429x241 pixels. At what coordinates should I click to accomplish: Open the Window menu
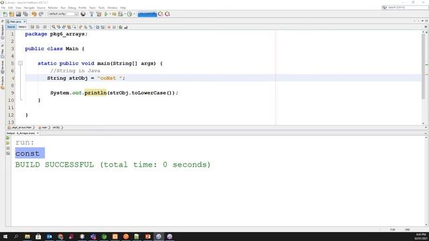[x=112, y=7]
